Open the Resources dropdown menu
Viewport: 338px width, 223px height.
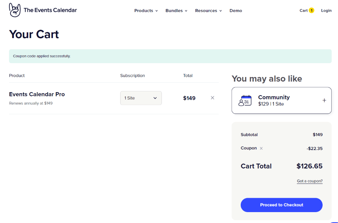click(208, 11)
